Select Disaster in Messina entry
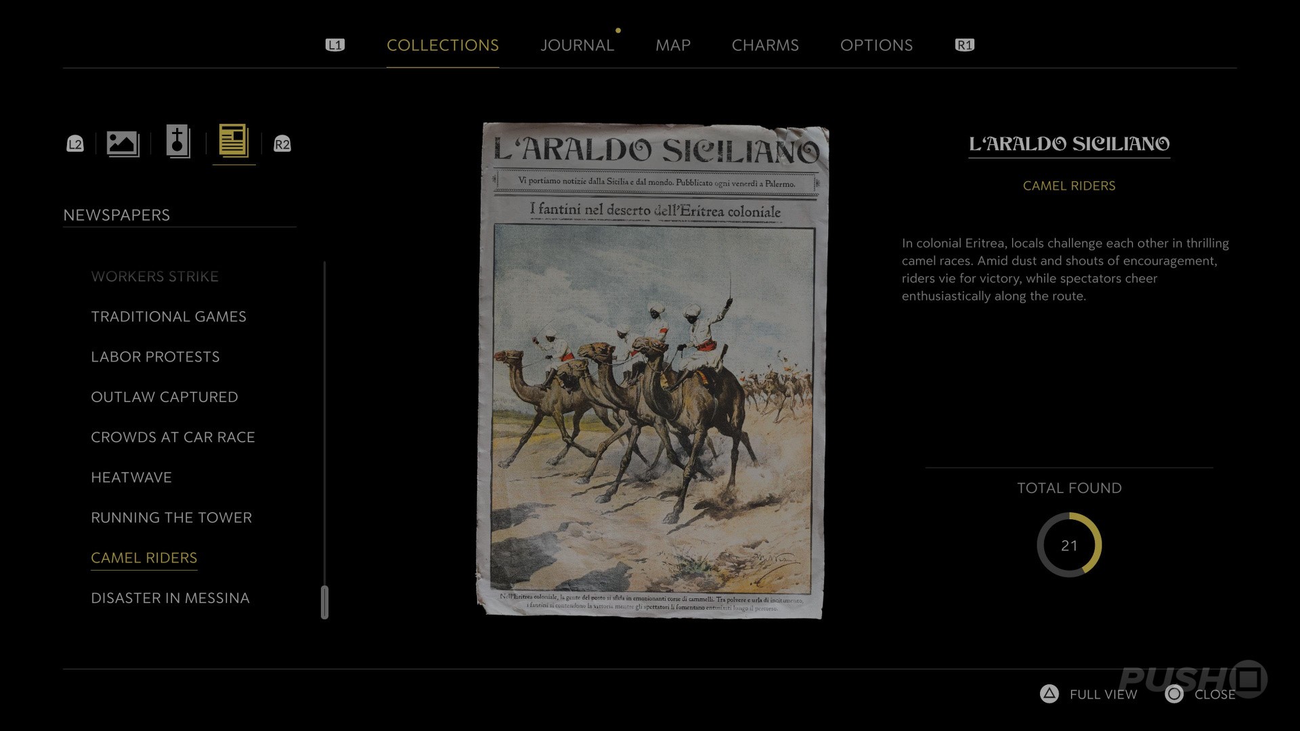This screenshot has height=731, width=1300. pyautogui.click(x=170, y=598)
